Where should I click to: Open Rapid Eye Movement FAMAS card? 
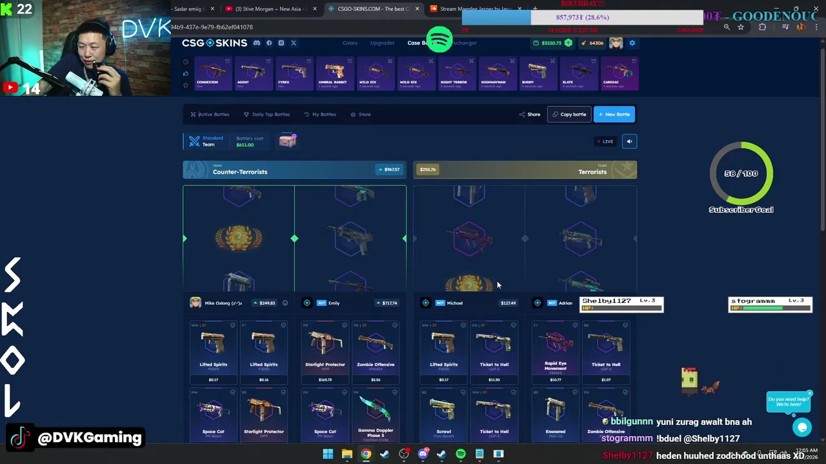pos(556,353)
